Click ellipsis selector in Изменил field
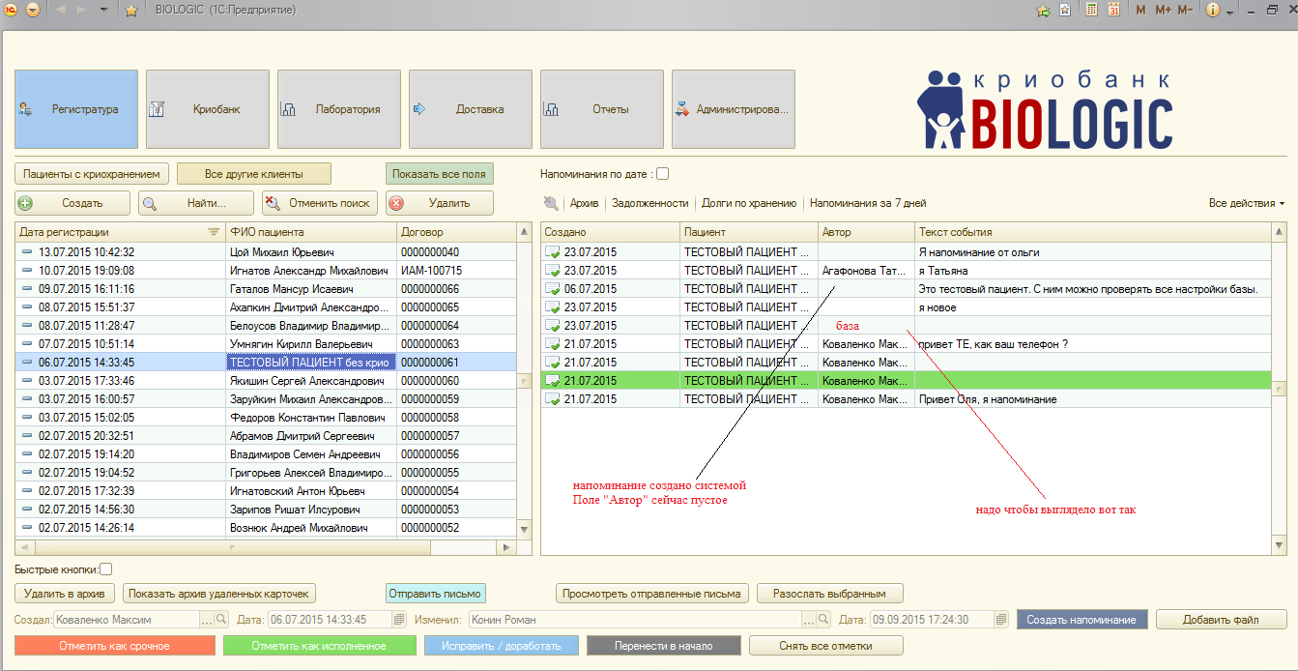Screen dimensions: 1298x671 tap(809, 620)
